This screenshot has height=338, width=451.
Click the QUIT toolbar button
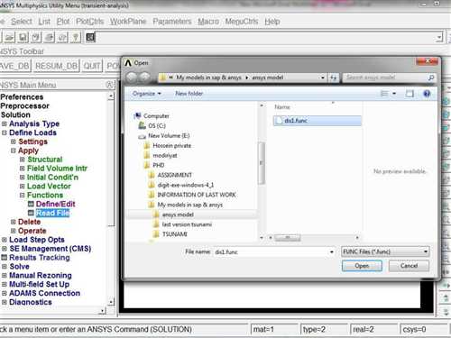pos(92,66)
